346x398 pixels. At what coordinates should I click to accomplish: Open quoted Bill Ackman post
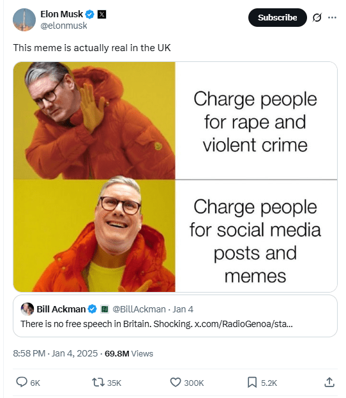(x=176, y=316)
